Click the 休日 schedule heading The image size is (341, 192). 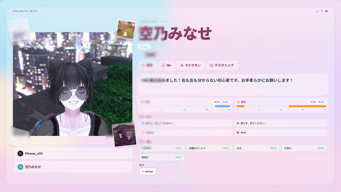[243, 102]
